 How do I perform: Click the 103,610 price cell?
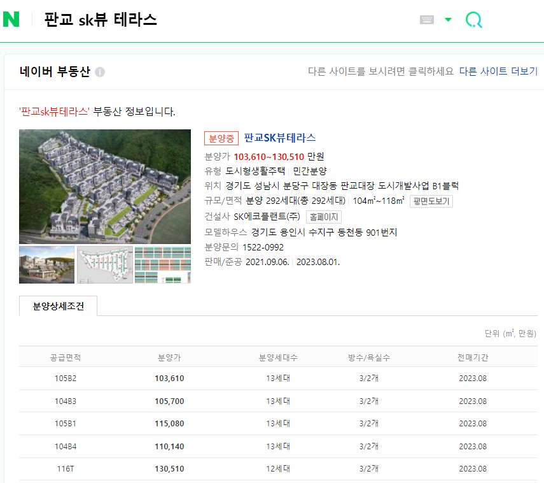tap(169, 378)
